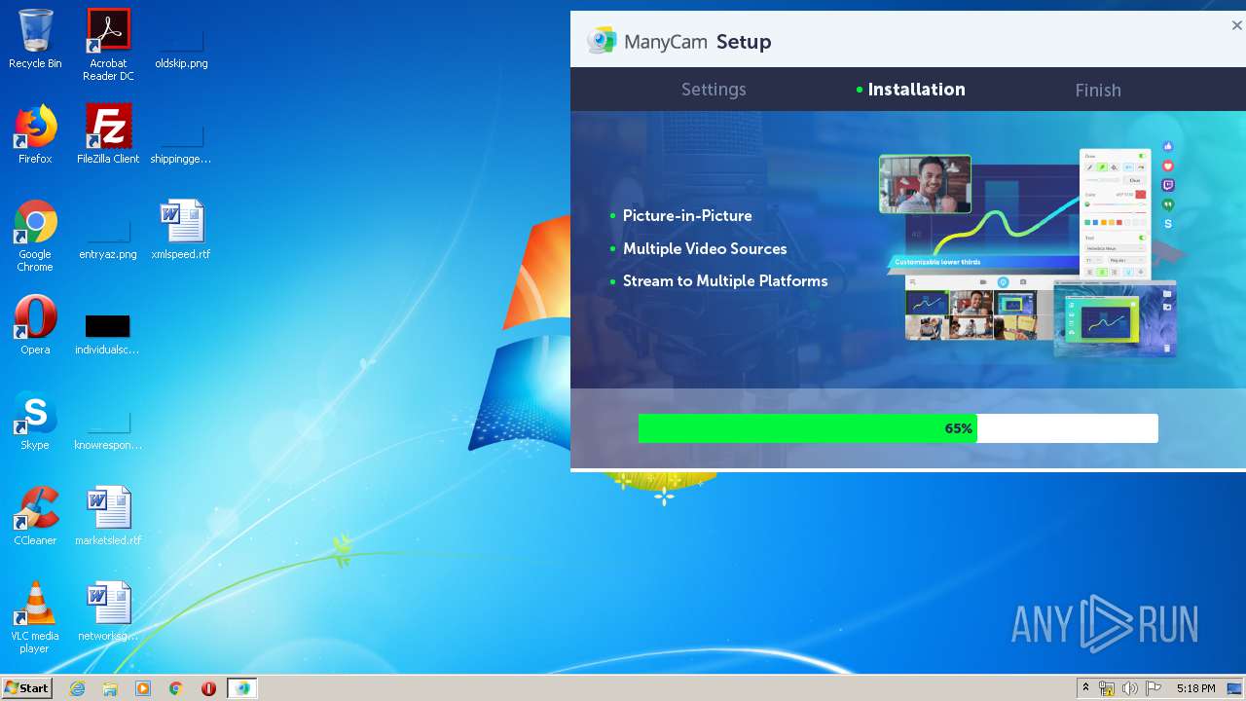Open marketsled.rtf document icon
Screen dimensions: 1246x701
coord(108,517)
